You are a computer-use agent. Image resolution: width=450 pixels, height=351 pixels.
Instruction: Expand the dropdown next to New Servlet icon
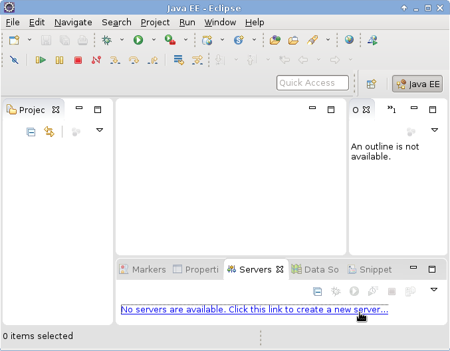(x=254, y=40)
